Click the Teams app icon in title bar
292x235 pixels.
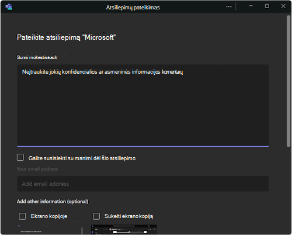pyautogui.click(x=9, y=7)
